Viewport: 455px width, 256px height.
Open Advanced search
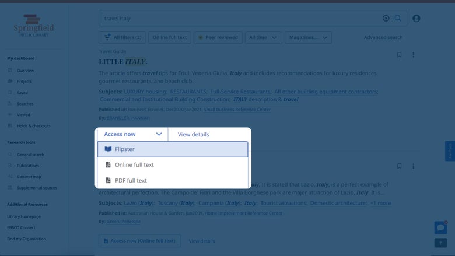pyautogui.click(x=383, y=37)
